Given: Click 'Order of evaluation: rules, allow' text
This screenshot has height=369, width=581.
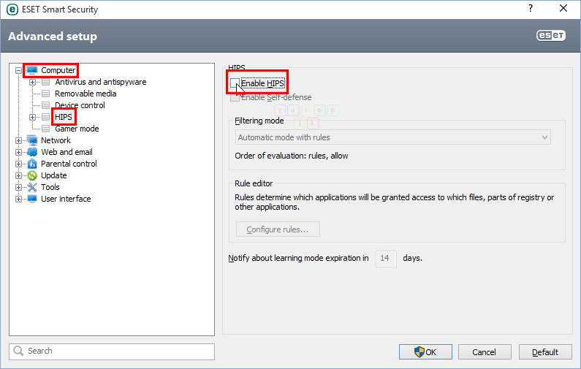Looking at the screenshot, I should [x=292, y=156].
